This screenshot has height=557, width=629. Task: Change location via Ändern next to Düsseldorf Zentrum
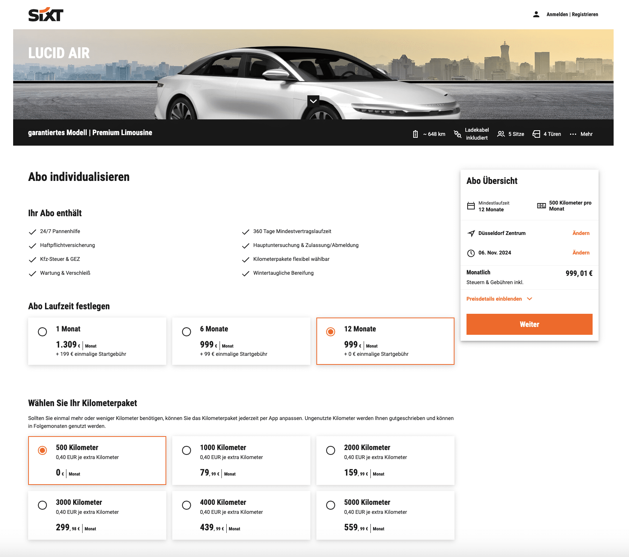point(581,233)
